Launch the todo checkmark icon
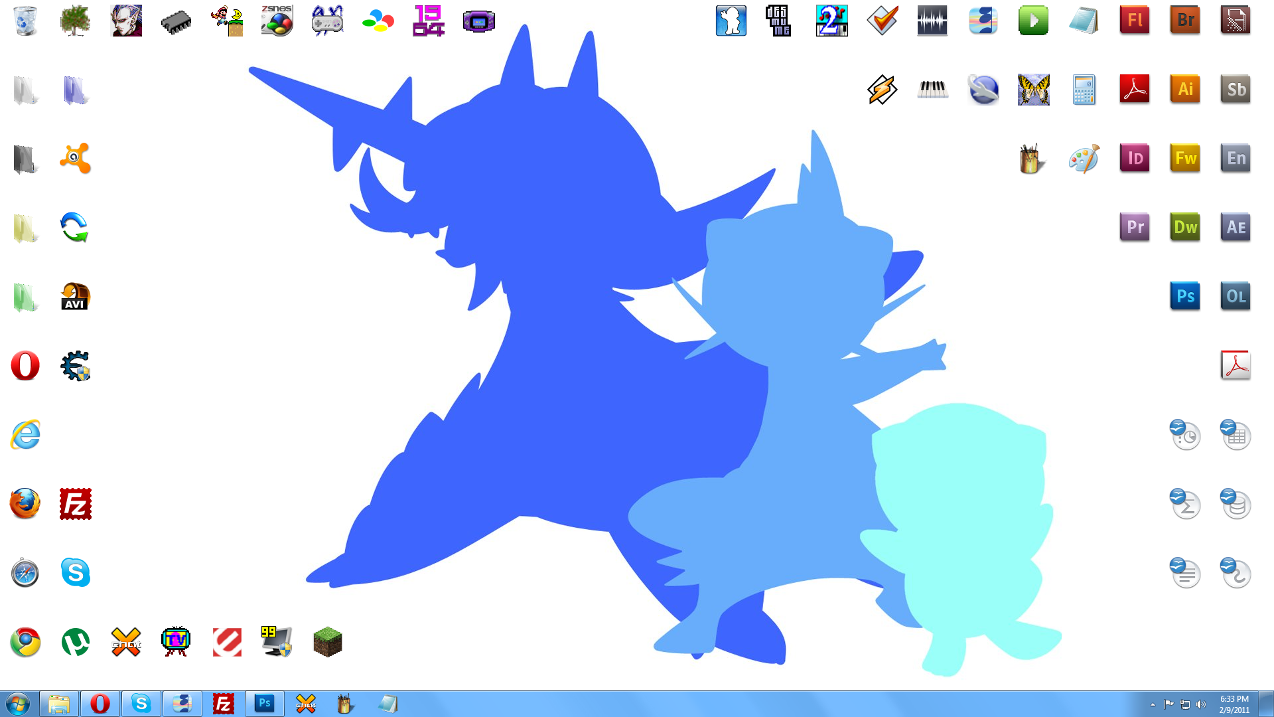The width and height of the screenshot is (1274, 717). pyautogui.click(x=883, y=21)
